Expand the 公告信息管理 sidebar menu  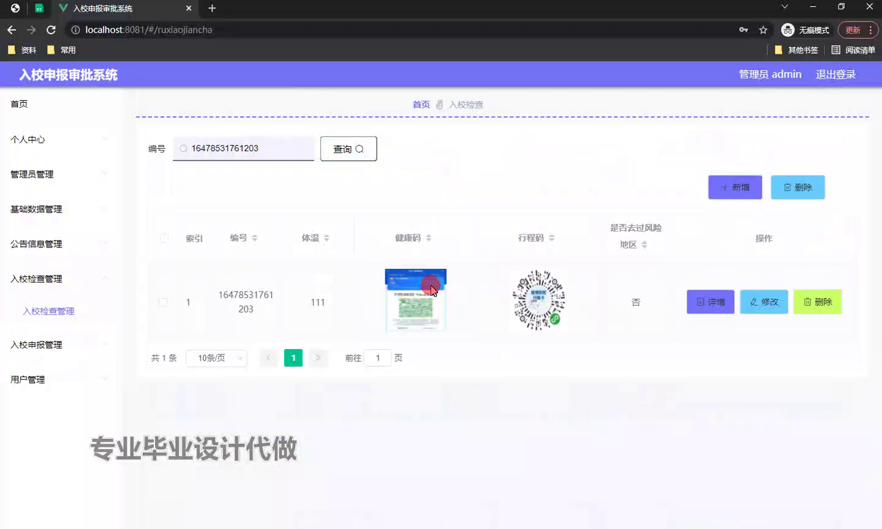(60, 244)
